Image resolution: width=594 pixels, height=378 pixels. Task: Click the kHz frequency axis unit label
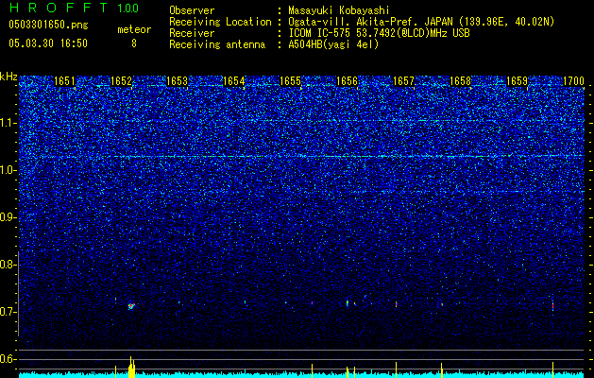(x=8, y=77)
